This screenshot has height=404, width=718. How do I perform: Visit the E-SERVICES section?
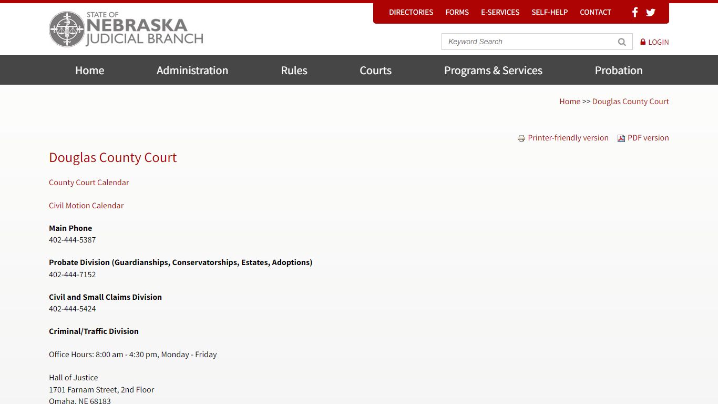pyautogui.click(x=500, y=12)
